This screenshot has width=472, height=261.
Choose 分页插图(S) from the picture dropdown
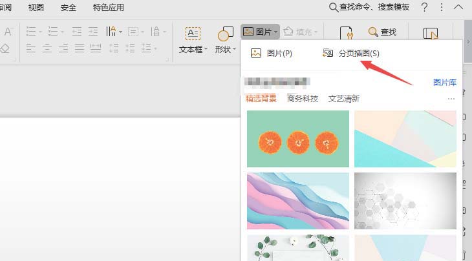(x=351, y=54)
